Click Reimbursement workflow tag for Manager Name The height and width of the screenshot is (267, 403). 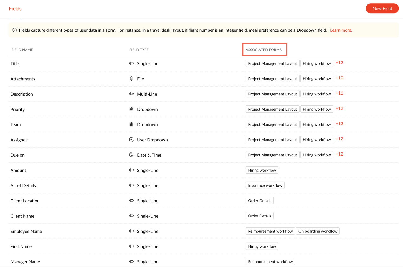(270, 262)
